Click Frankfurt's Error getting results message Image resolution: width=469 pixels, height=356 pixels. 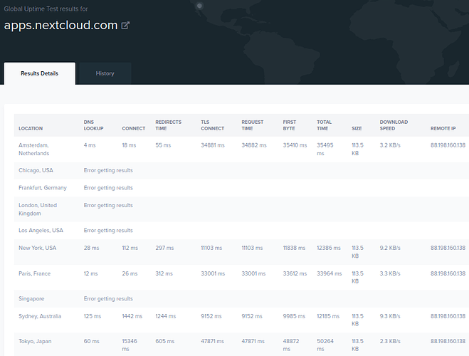108,187
